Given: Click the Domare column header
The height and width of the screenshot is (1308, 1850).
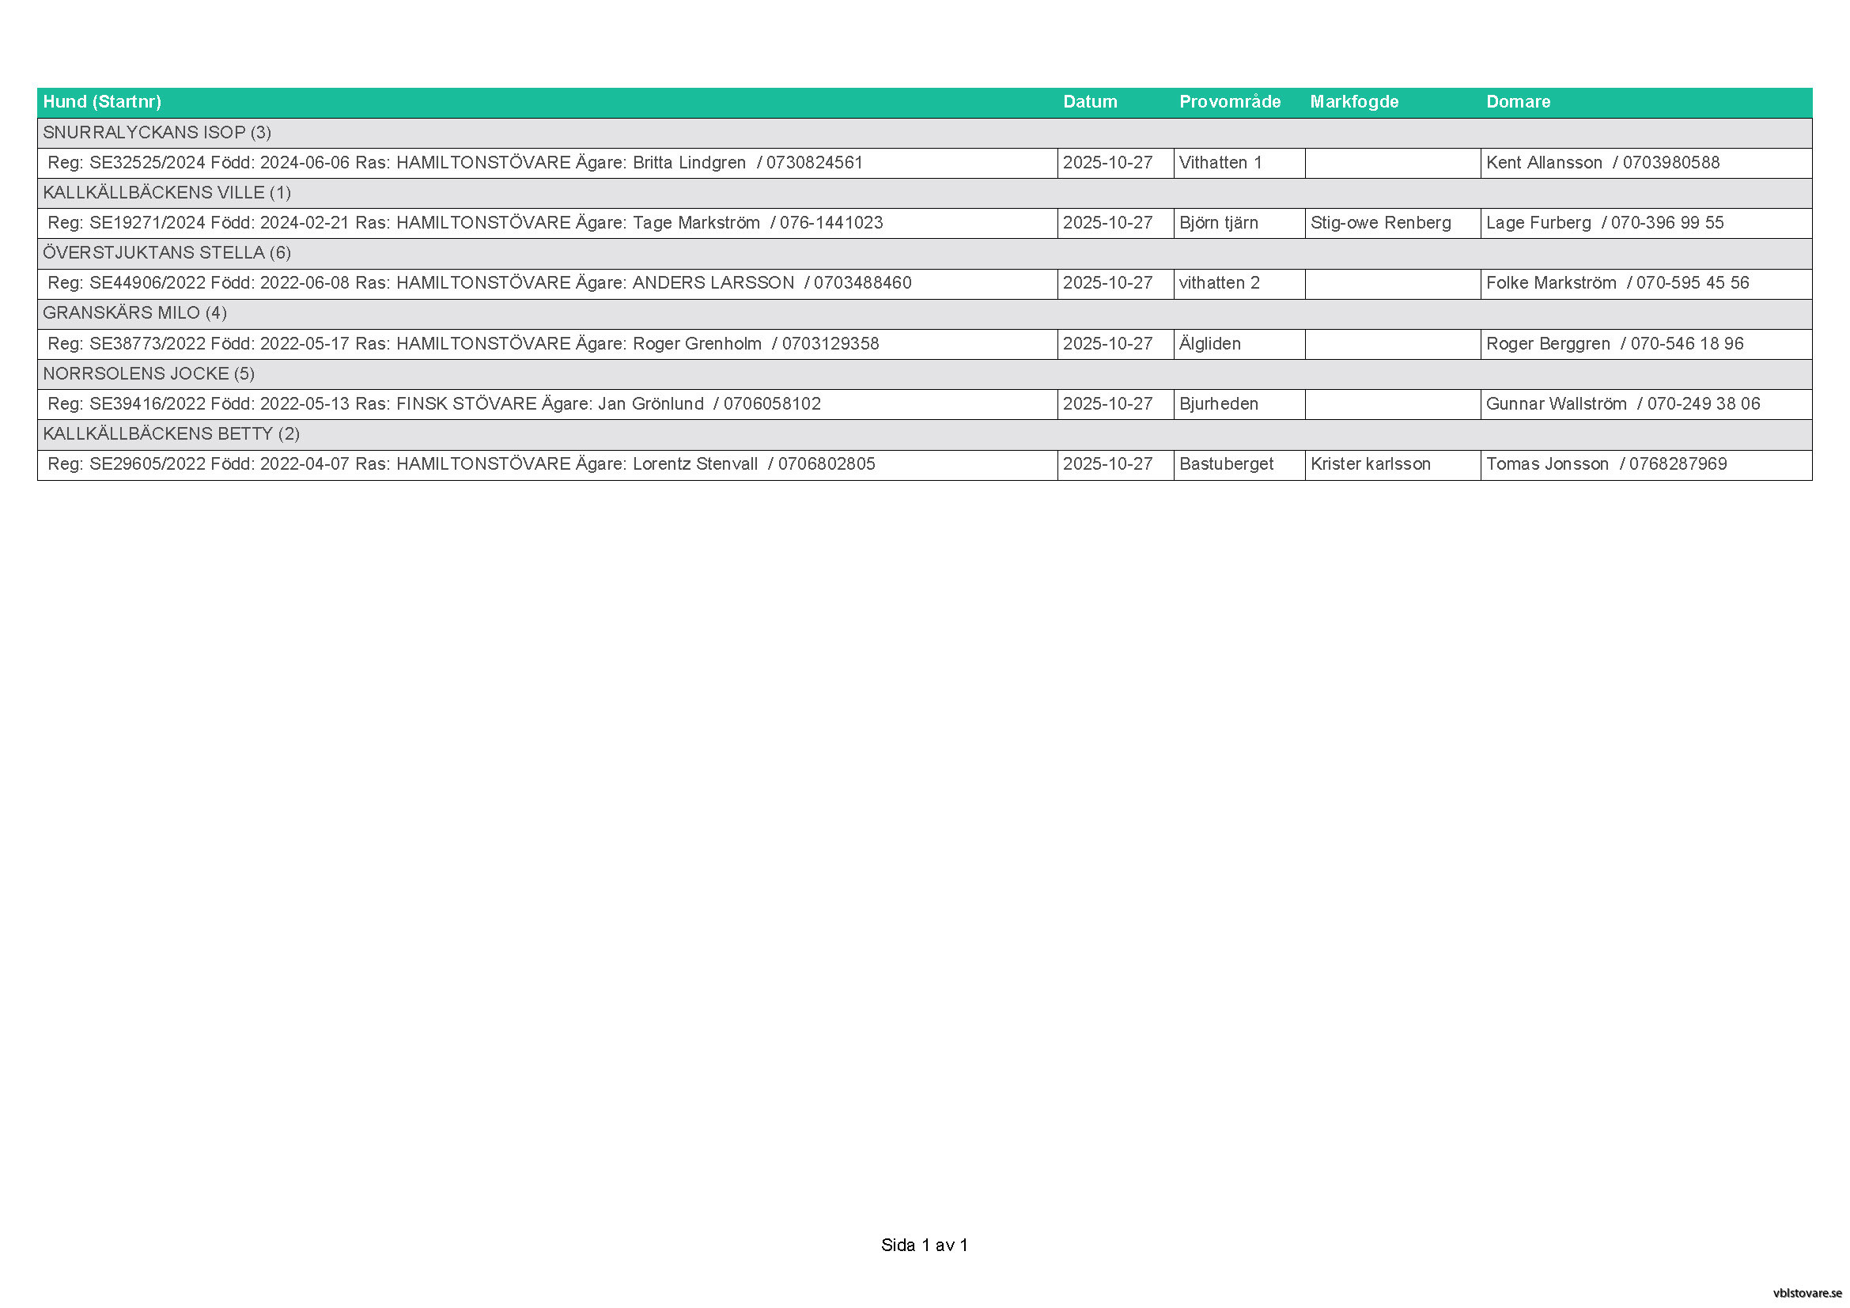Looking at the screenshot, I should tap(1518, 102).
